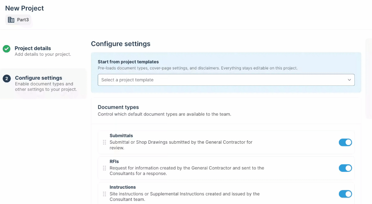Click the RFIs row title
The height and width of the screenshot is (204, 372).
tap(114, 161)
